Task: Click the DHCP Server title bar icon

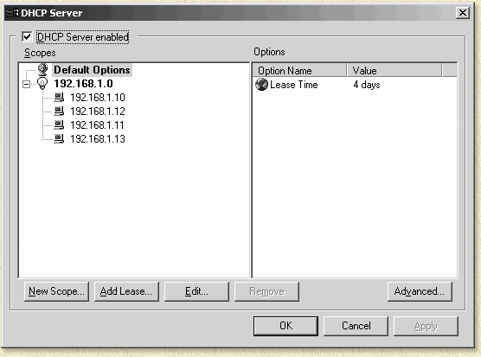Action: (x=13, y=13)
